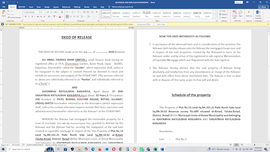Open the File menu
The width and height of the screenshot is (270, 152).
(x=4, y=7)
